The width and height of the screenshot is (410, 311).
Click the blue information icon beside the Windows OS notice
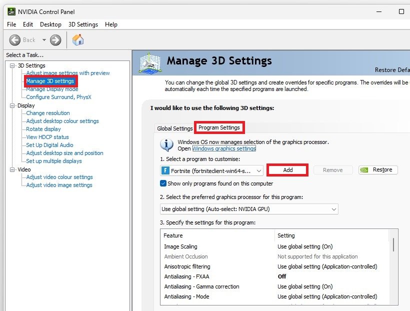166,145
